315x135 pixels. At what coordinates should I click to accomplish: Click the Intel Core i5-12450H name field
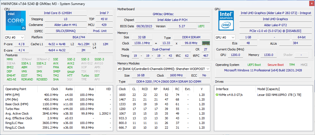click(58, 13)
